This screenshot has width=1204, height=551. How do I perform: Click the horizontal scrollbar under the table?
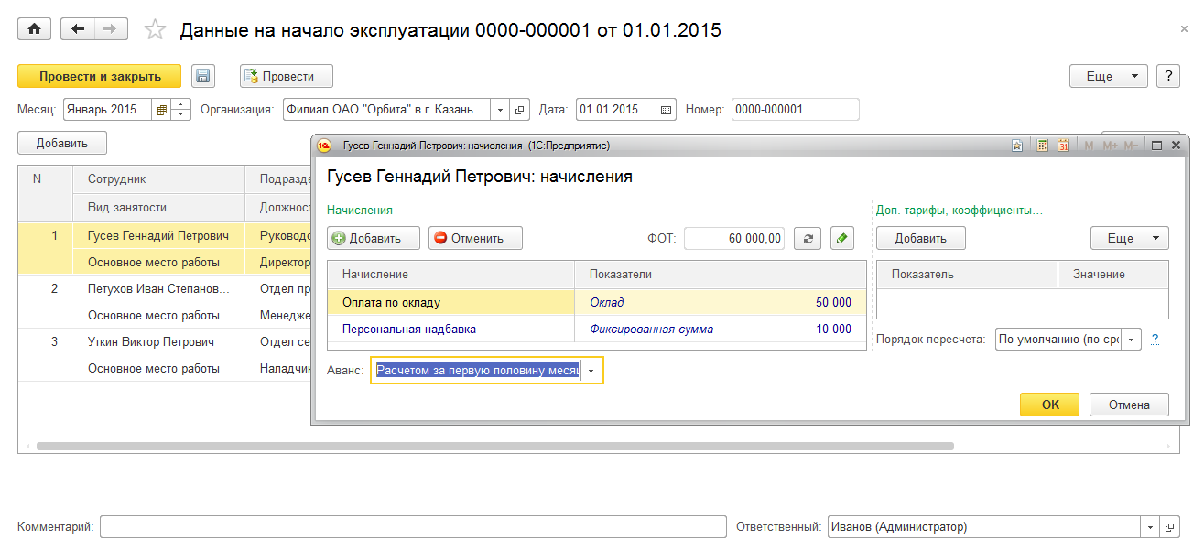tap(494, 447)
